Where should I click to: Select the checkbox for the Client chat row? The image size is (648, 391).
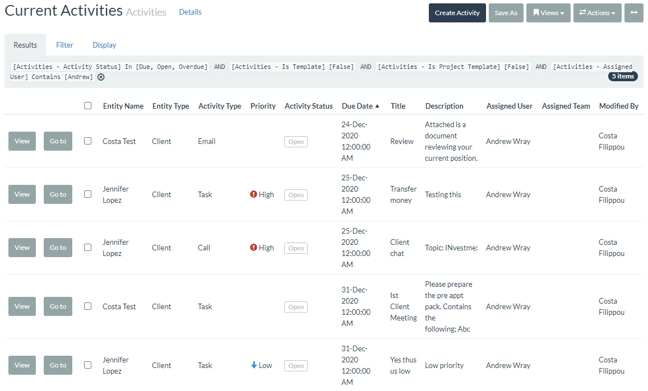[x=87, y=248]
